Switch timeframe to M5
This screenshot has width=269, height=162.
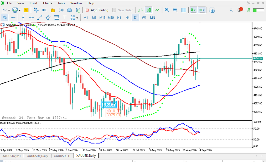pos(94,18)
